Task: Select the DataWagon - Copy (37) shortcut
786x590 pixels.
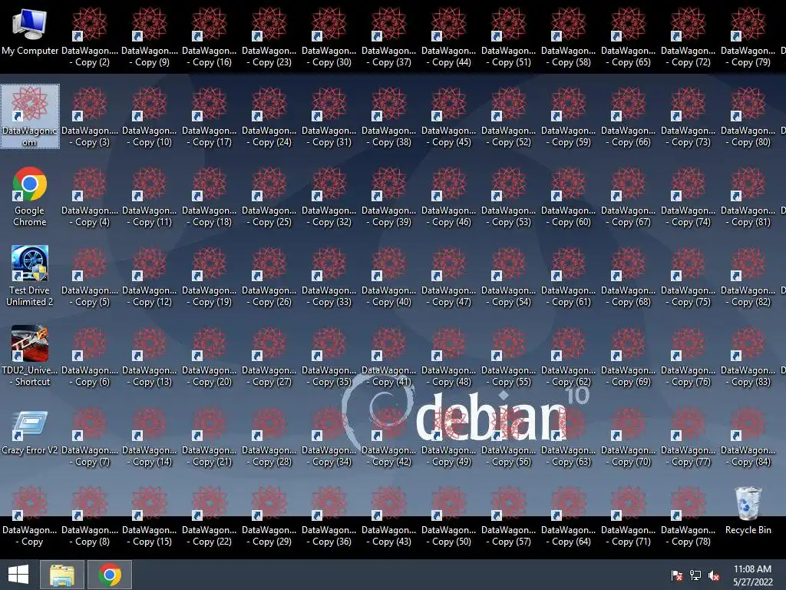Action: [x=389, y=37]
